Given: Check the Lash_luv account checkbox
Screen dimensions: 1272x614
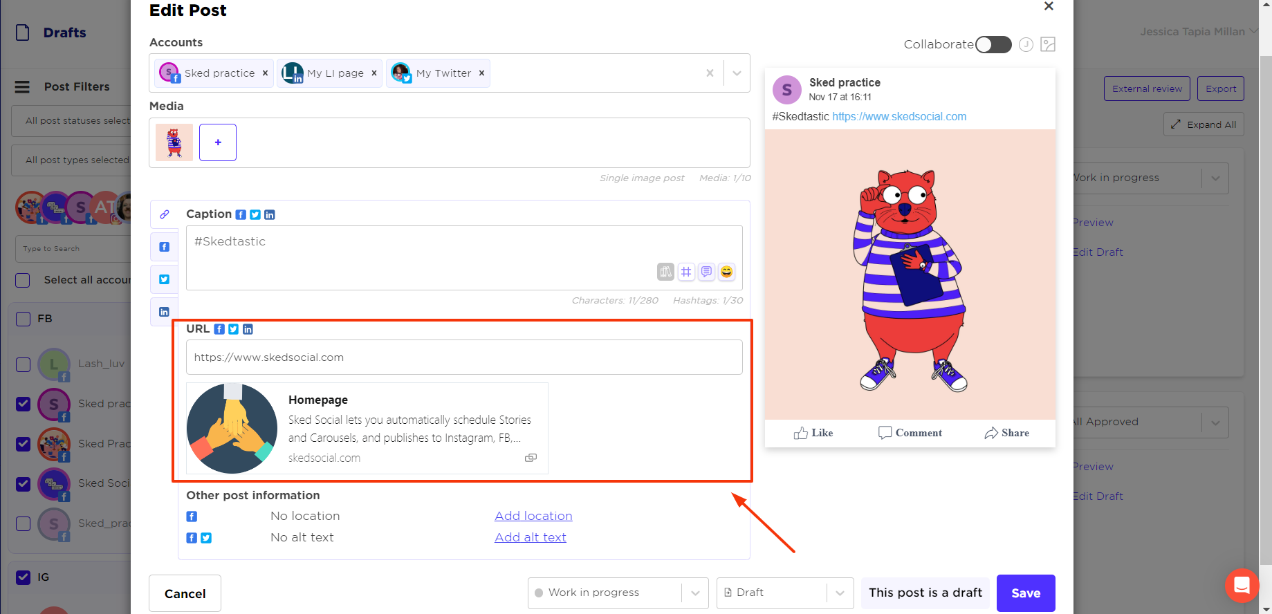Looking at the screenshot, I should (23, 364).
